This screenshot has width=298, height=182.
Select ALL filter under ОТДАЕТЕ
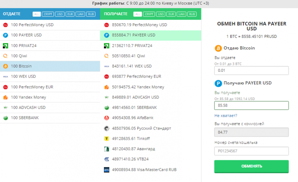tap(37, 14)
